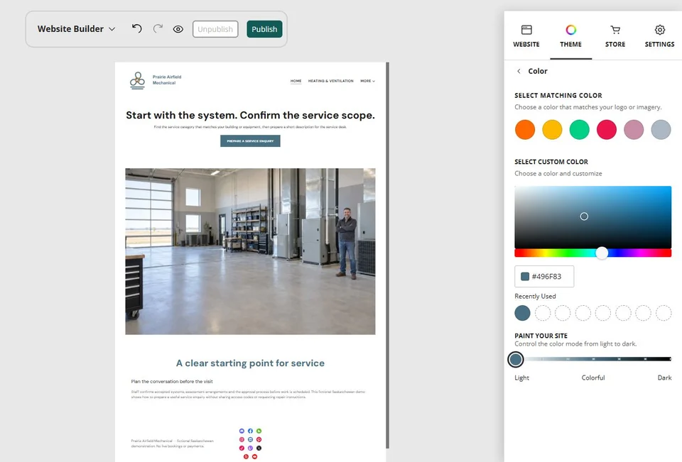Viewport: 682px width, 462px height.
Task: Toggle preview with the eye icon
Action: click(x=178, y=29)
